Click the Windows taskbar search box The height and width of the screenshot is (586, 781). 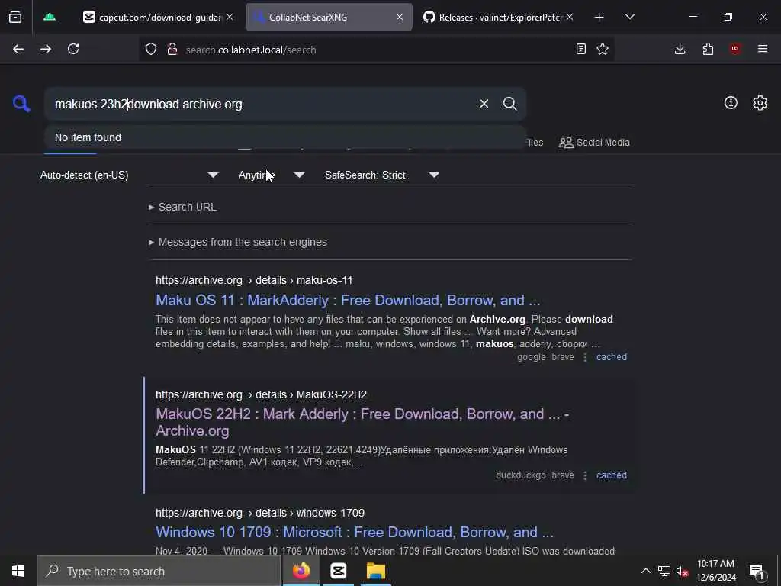(x=159, y=571)
